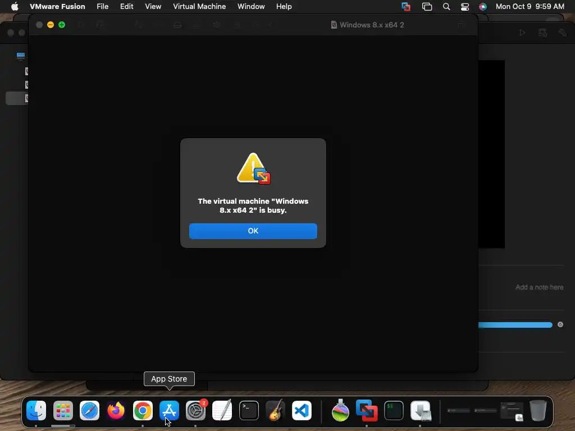Click the play button in the Library window
The image size is (575, 431).
click(522, 33)
